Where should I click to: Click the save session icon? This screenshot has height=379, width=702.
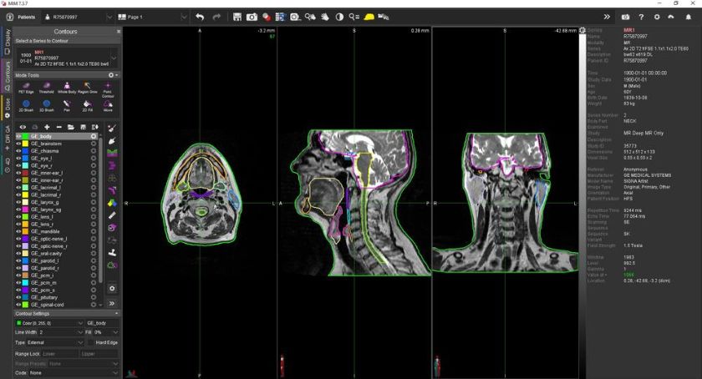click(237, 17)
